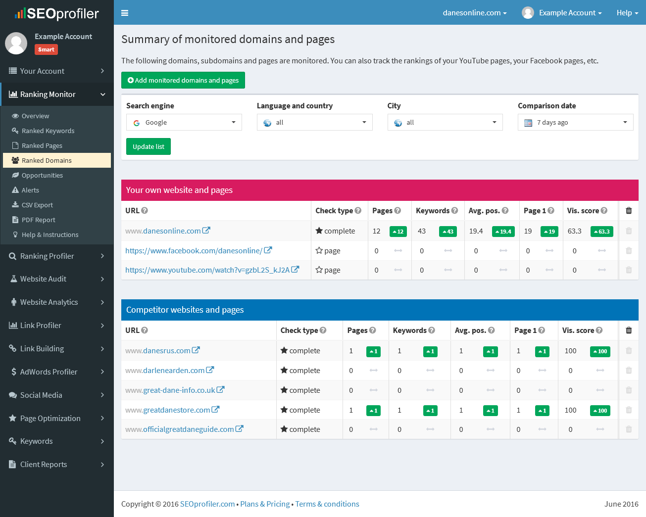Image resolution: width=646 pixels, height=517 pixels.
Task: Toggle the hamburger menu in the top bar
Action: [125, 13]
